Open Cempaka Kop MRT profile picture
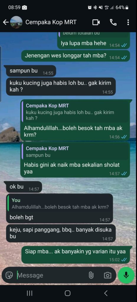 point(16,22)
